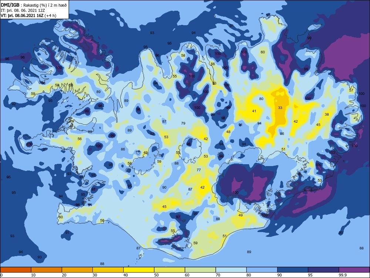This screenshot has width=370, height=278.
Task: Click the orange 10–20 legend swatch
Action: pos(47,270)
